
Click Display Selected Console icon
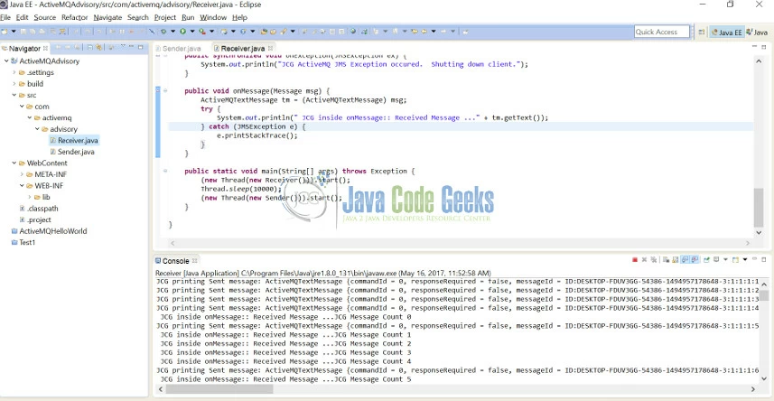coord(716,259)
